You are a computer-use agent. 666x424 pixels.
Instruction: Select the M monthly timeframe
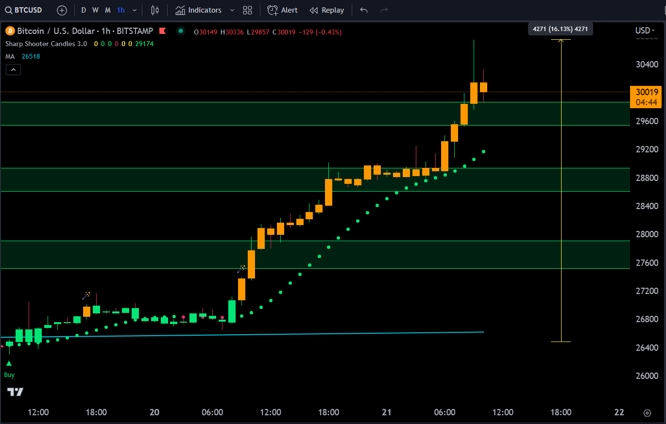coord(108,10)
